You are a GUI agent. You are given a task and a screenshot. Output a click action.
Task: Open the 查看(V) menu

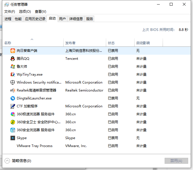[41, 12]
